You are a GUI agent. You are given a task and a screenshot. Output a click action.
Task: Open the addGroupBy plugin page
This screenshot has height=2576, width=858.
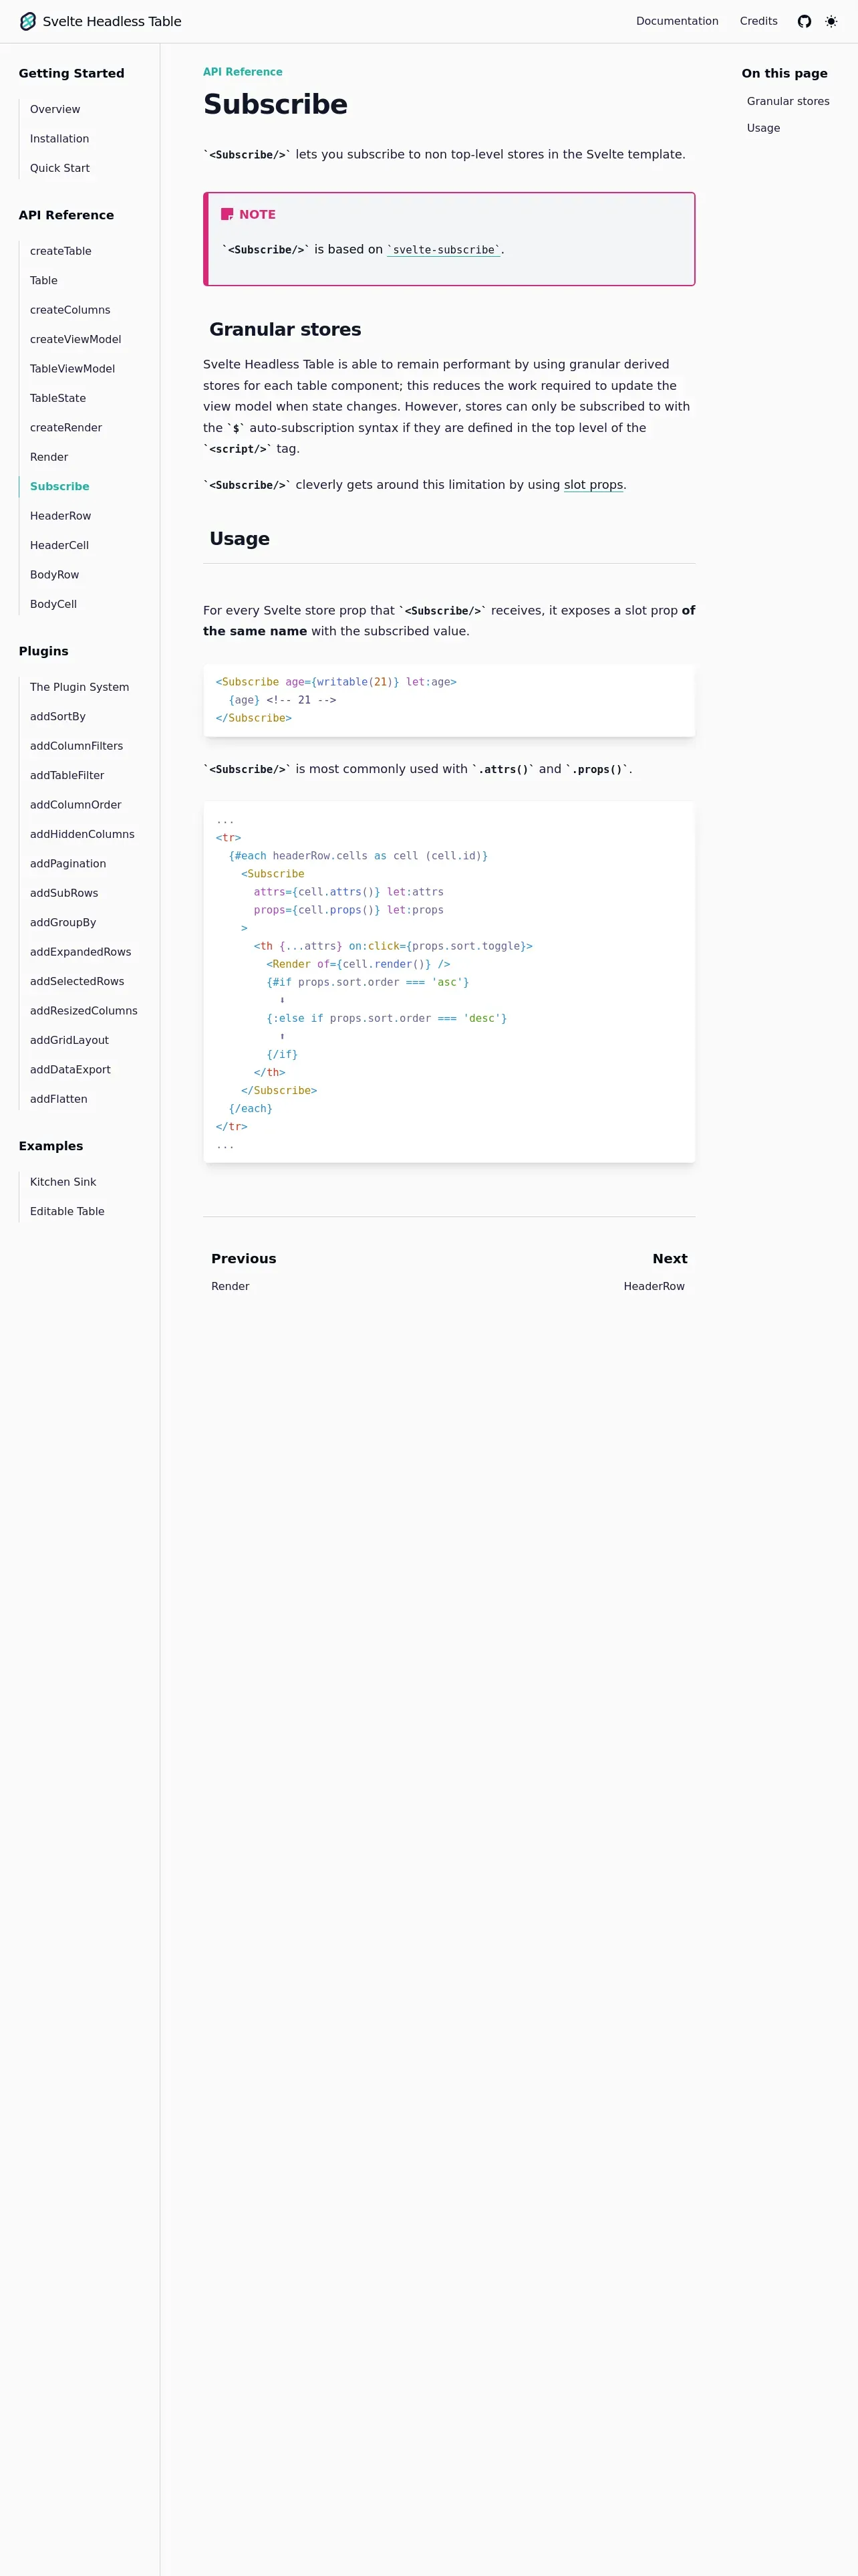coord(63,923)
